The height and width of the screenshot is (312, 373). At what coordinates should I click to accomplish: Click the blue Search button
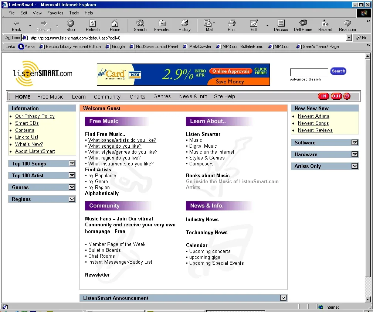(338, 71)
